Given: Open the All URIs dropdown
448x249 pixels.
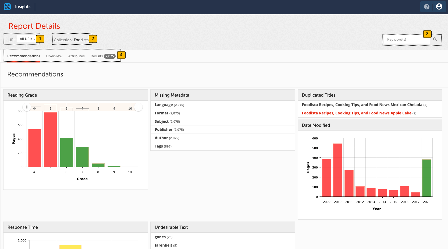Looking at the screenshot, I should pyautogui.click(x=27, y=39).
